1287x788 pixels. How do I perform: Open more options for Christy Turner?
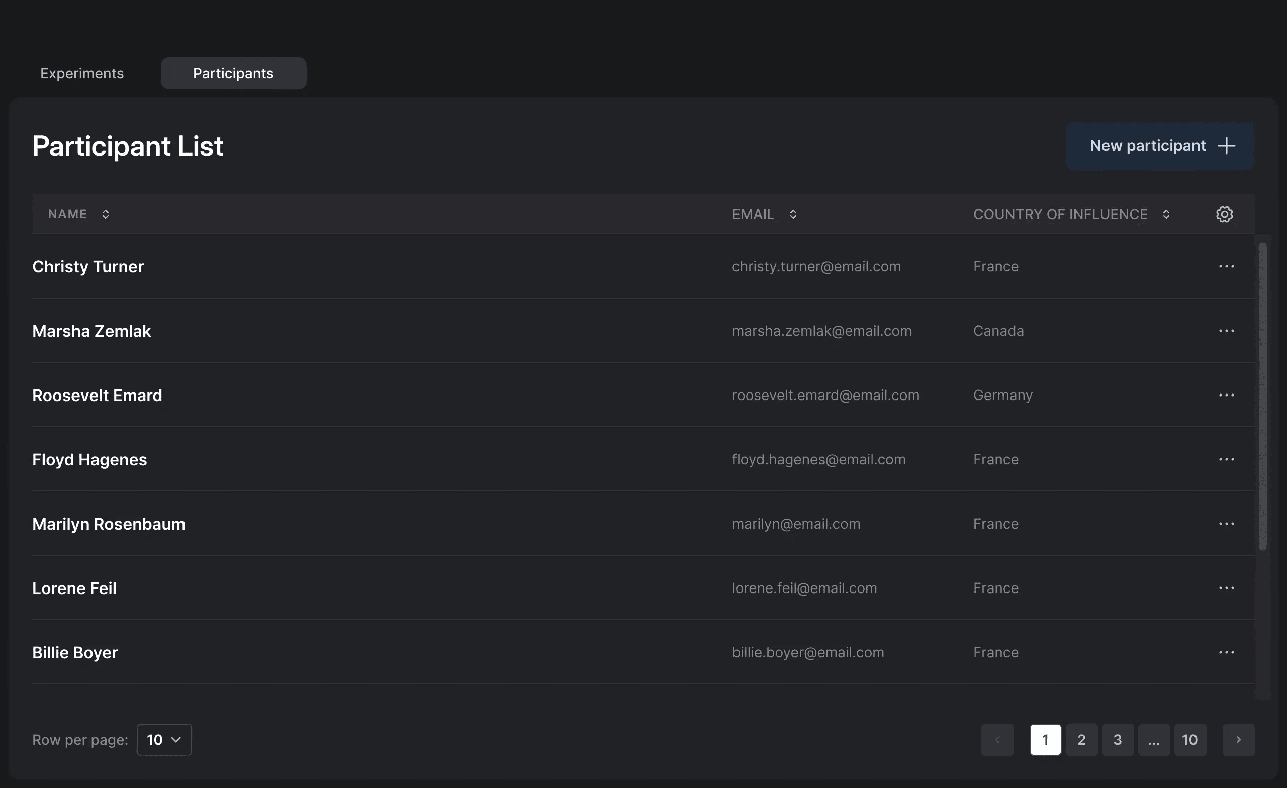point(1226,267)
